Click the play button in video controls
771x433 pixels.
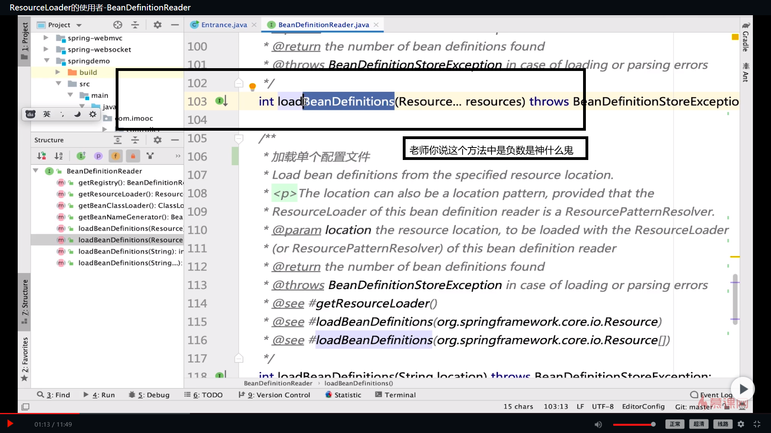pos(10,424)
